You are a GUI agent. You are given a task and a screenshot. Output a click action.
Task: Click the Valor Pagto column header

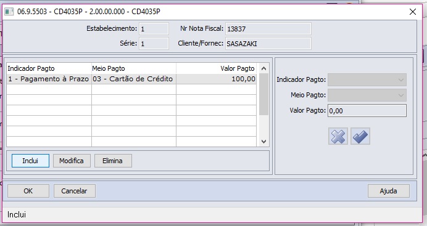coord(216,68)
